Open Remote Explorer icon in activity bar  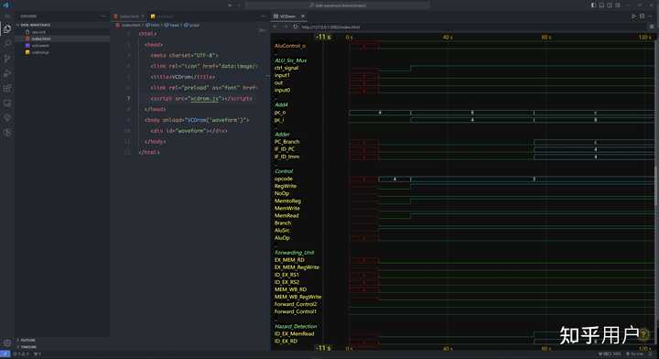[7, 103]
